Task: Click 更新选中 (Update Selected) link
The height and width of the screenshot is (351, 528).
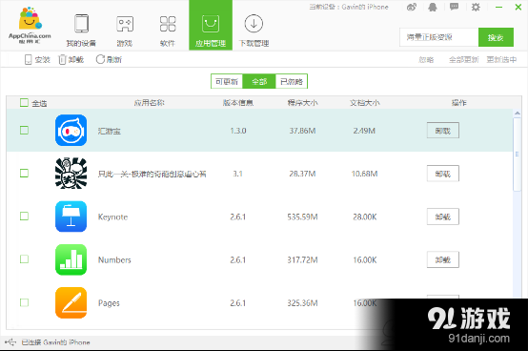Action: pos(501,60)
